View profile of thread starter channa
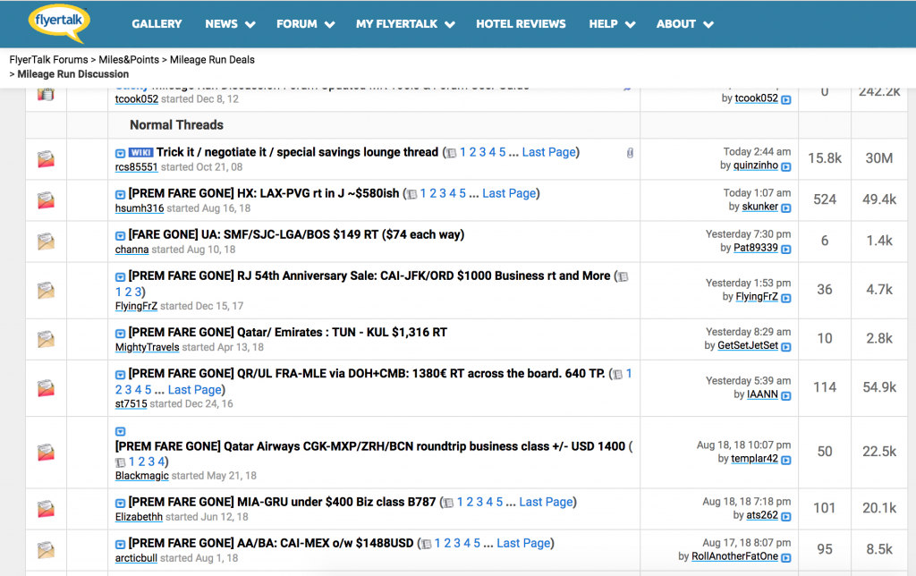Viewport: 916px width, 576px height. (131, 250)
